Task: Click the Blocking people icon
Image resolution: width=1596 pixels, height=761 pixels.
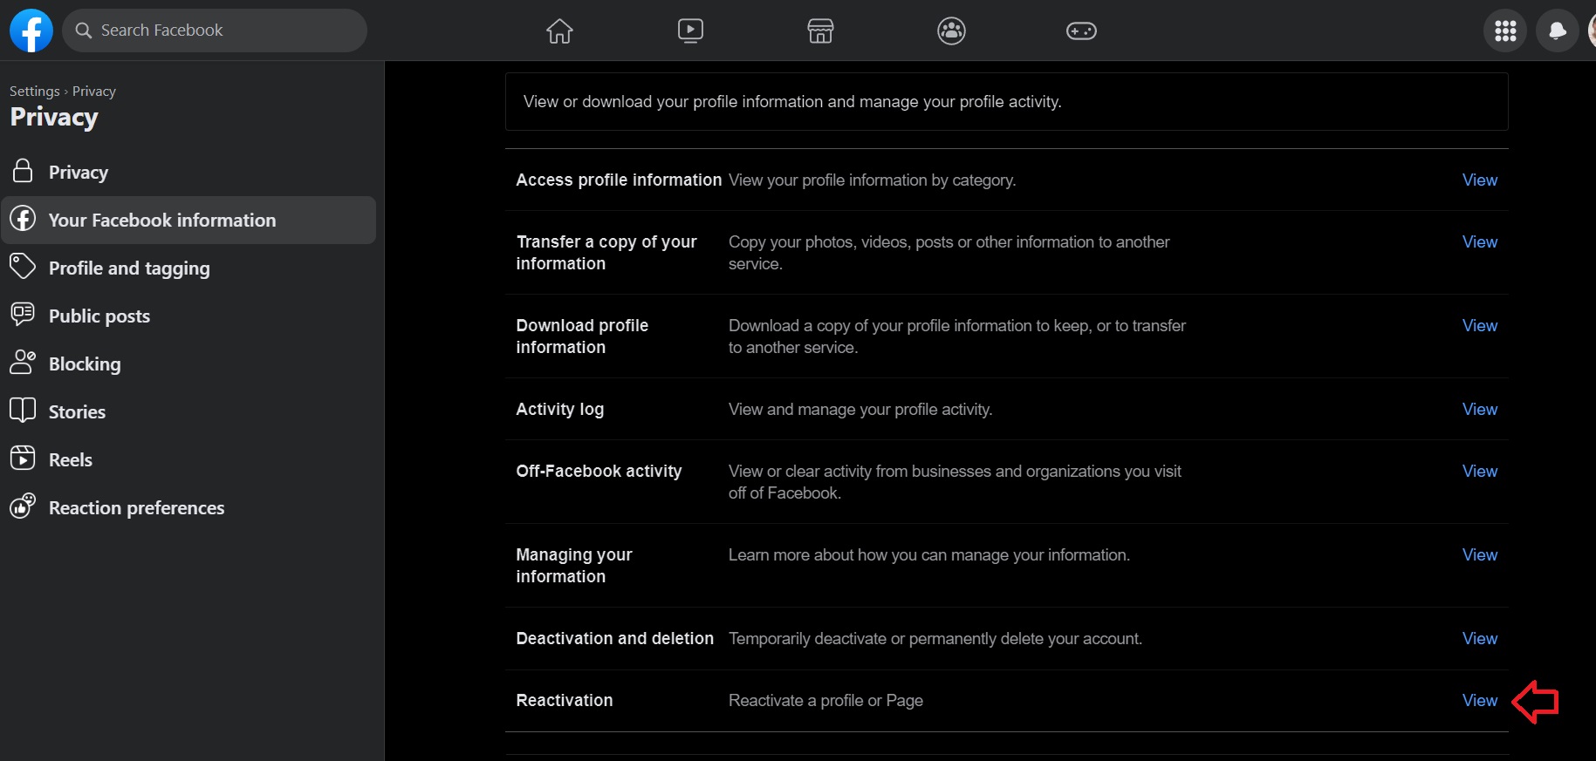Action: [23, 362]
